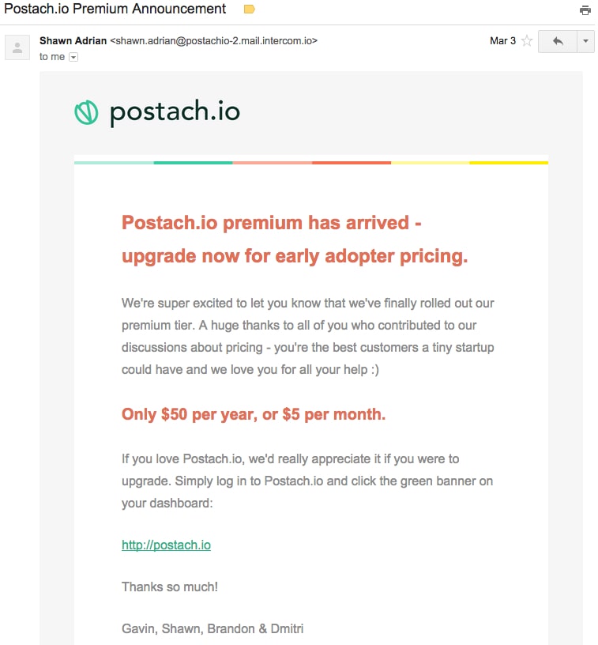Click the postach.io wordmark in header

click(x=175, y=113)
